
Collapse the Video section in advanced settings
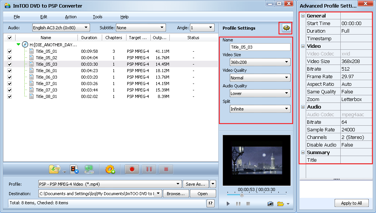[303, 46]
